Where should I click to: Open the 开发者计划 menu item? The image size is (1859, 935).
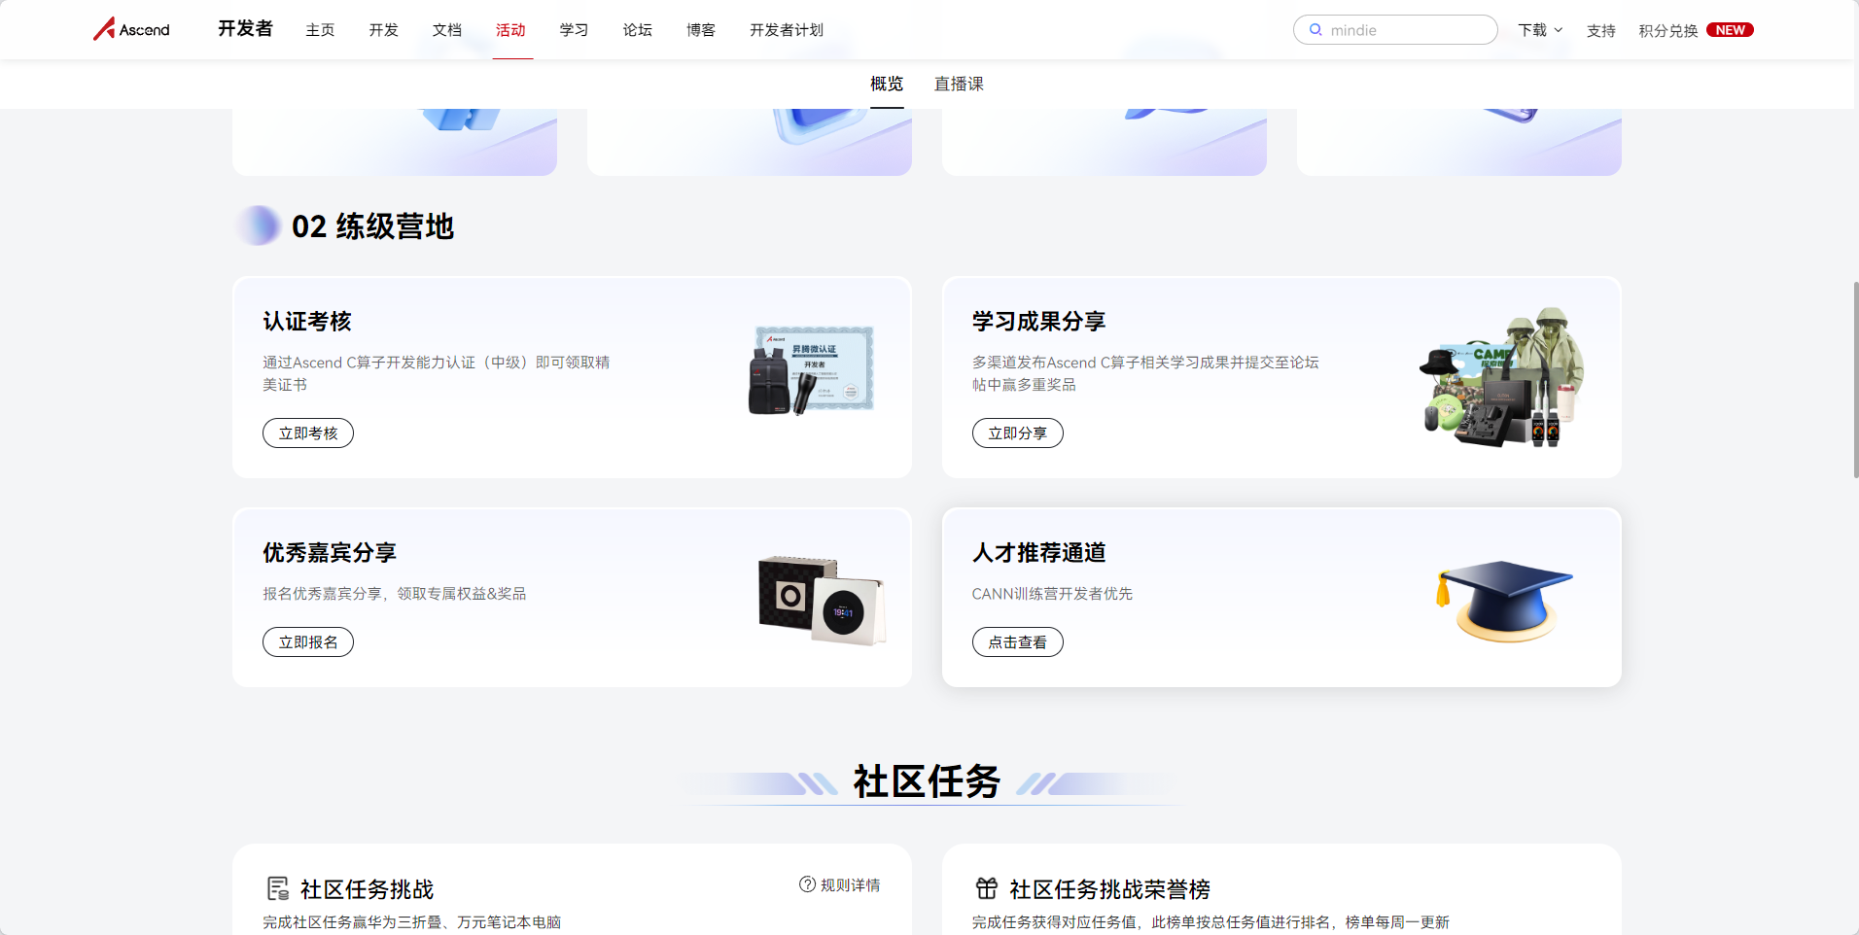[786, 30]
